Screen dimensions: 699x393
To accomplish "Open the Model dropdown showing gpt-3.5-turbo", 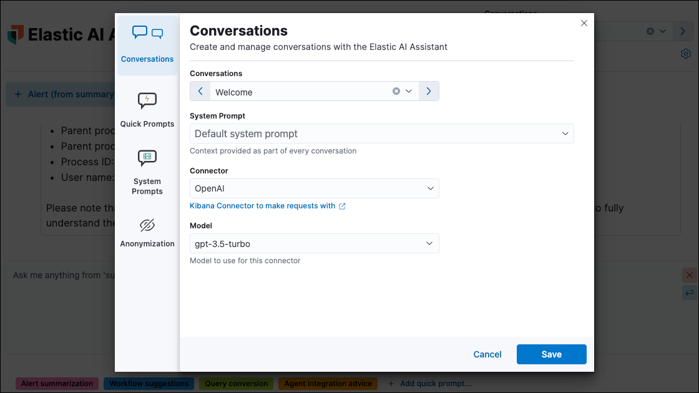I will pos(430,243).
